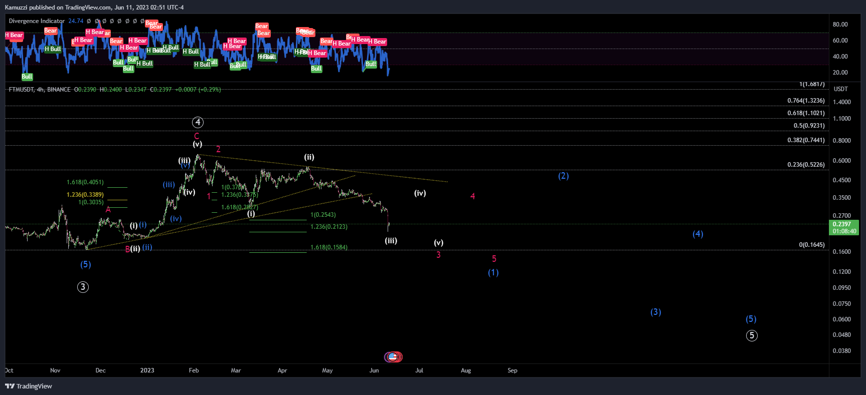Open the US economic event flag icon

point(393,357)
